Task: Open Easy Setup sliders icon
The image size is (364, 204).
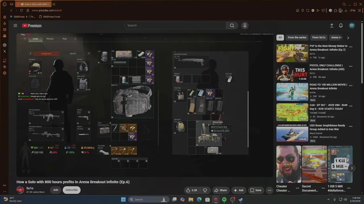Action: (360, 10)
